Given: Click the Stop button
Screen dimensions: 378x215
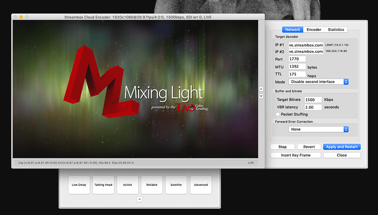Looking at the screenshot, I should point(283,147).
